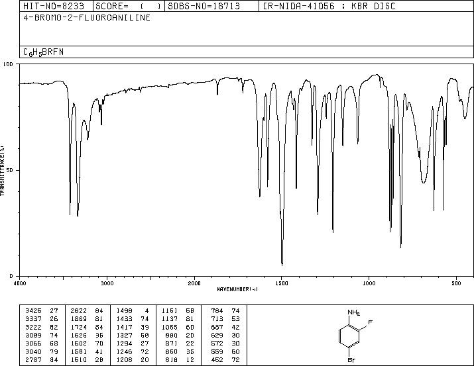Image resolution: width=474 pixels, height=366 pixels.
Task: Select peak value 629 in the table
Action: (217, 336)
